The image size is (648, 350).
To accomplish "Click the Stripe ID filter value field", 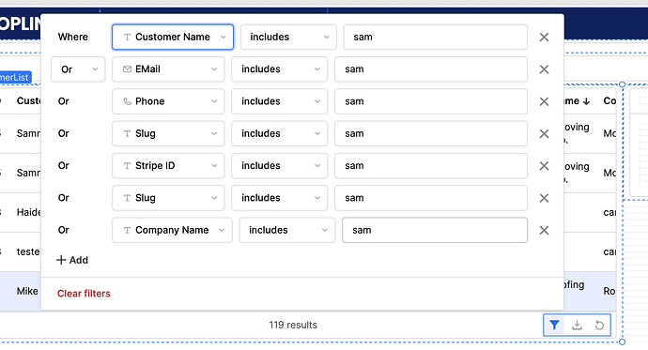I will (431, 166).
